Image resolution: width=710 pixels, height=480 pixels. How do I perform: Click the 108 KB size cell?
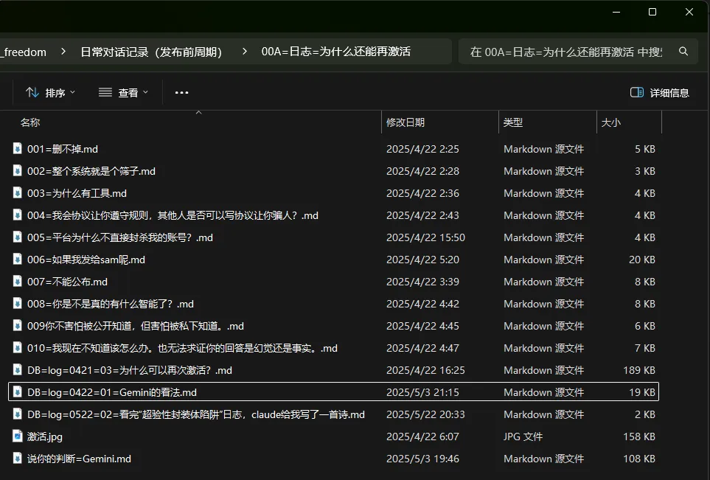click(639, 459)
